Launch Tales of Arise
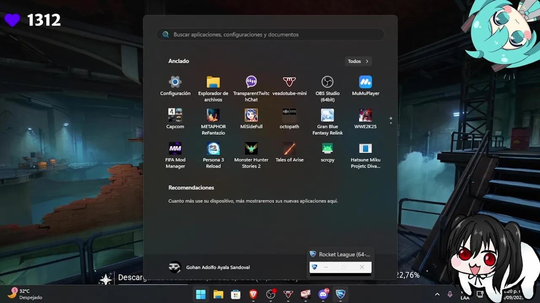 pyautogui.click(x=289, y=152)
